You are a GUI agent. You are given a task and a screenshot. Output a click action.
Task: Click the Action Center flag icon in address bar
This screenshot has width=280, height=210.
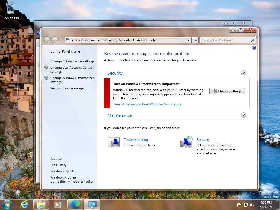coord(68,40)
